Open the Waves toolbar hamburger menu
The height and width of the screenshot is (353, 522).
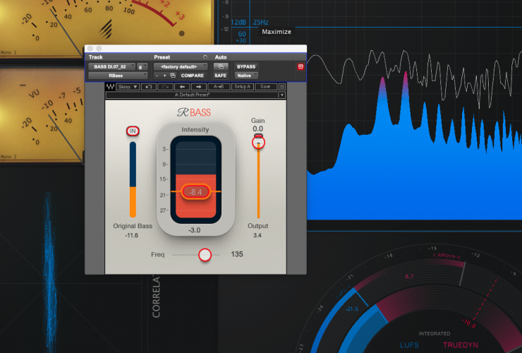coord(282,87)
